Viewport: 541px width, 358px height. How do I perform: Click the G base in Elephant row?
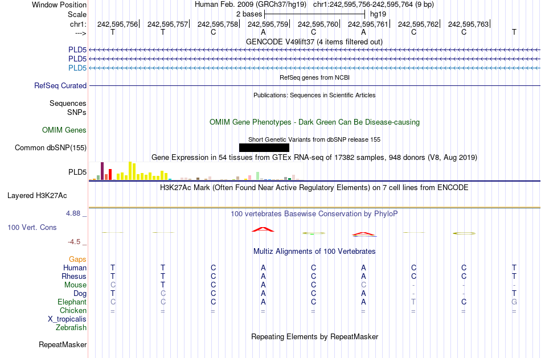(514, 302)
